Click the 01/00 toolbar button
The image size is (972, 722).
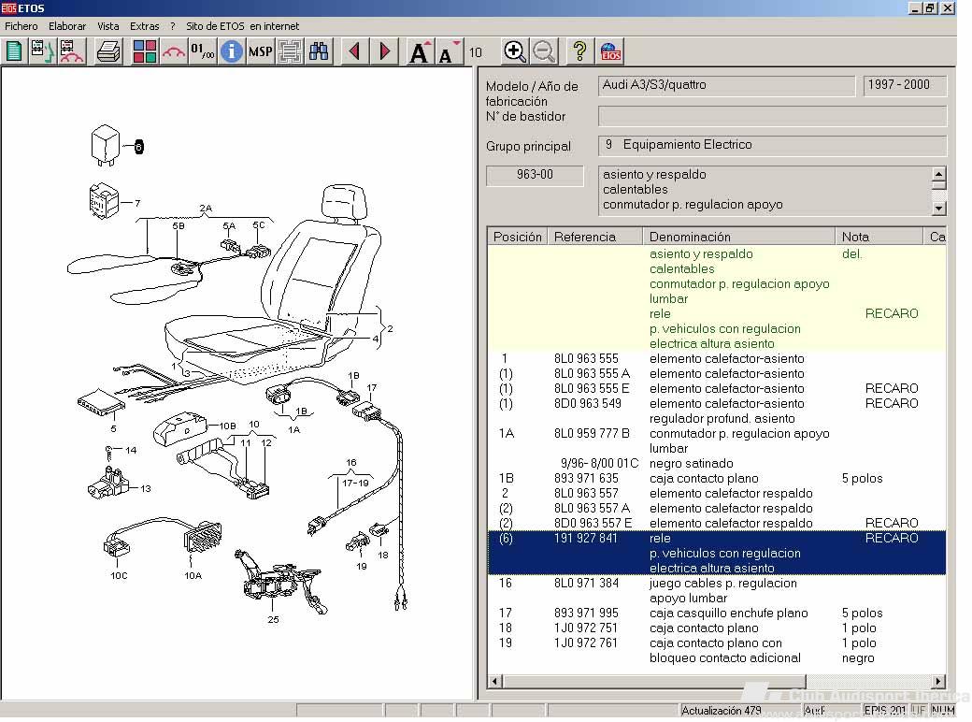pos(203,51)
